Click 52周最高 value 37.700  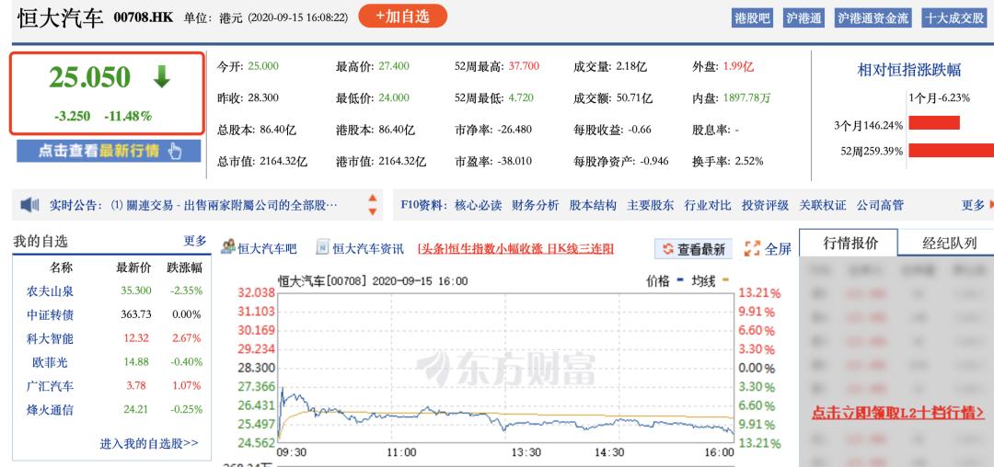[524, 66]
